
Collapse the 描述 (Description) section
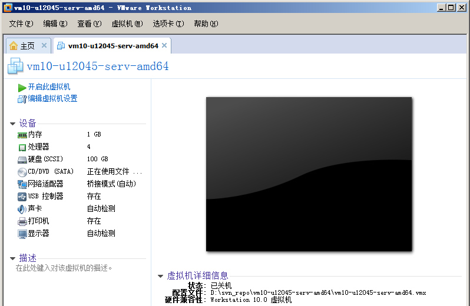click(12, 258)
